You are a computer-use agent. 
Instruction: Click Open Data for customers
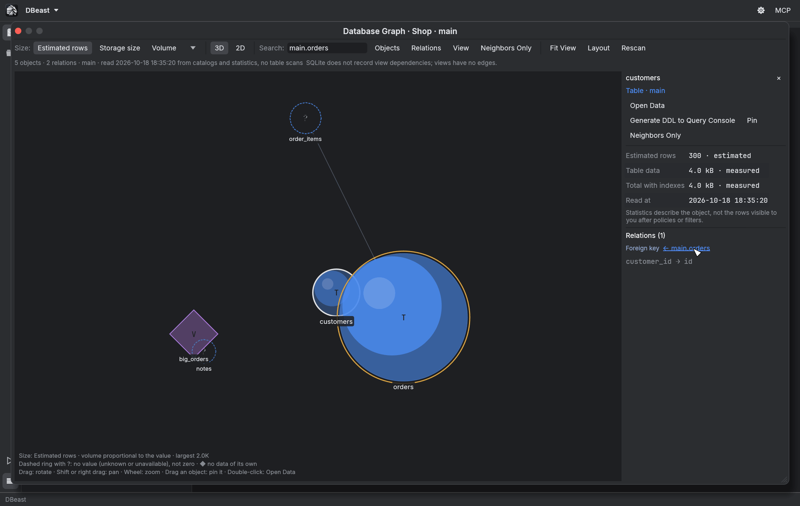[647, 105]
